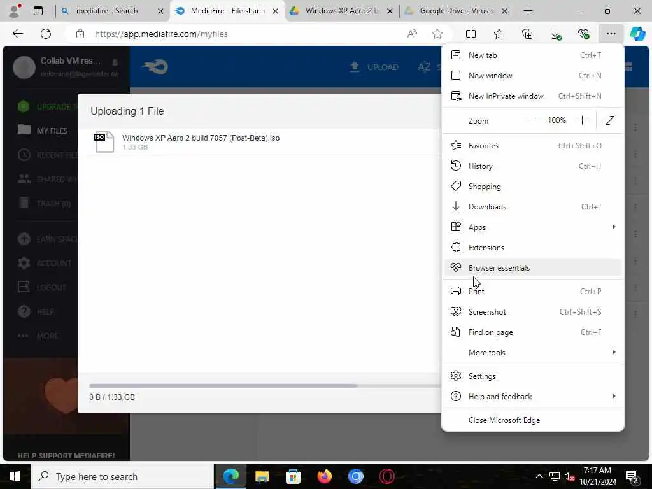Refresh the MediaFire page
Image resolution: width=652 pixels, height=489 pixels.
click(46, 34)
